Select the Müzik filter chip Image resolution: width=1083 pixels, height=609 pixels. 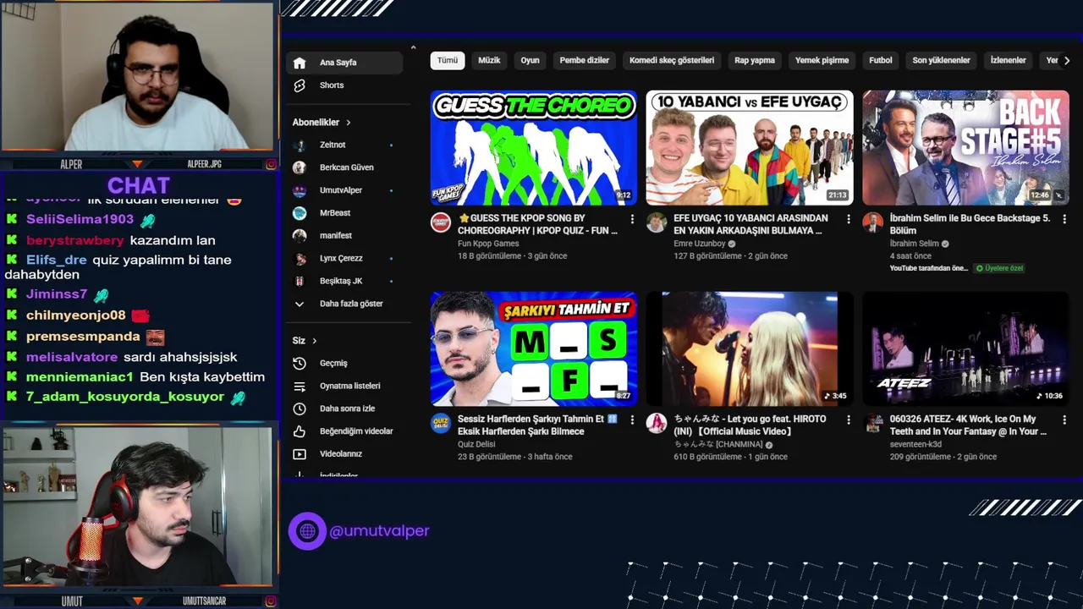pos(489,61)
